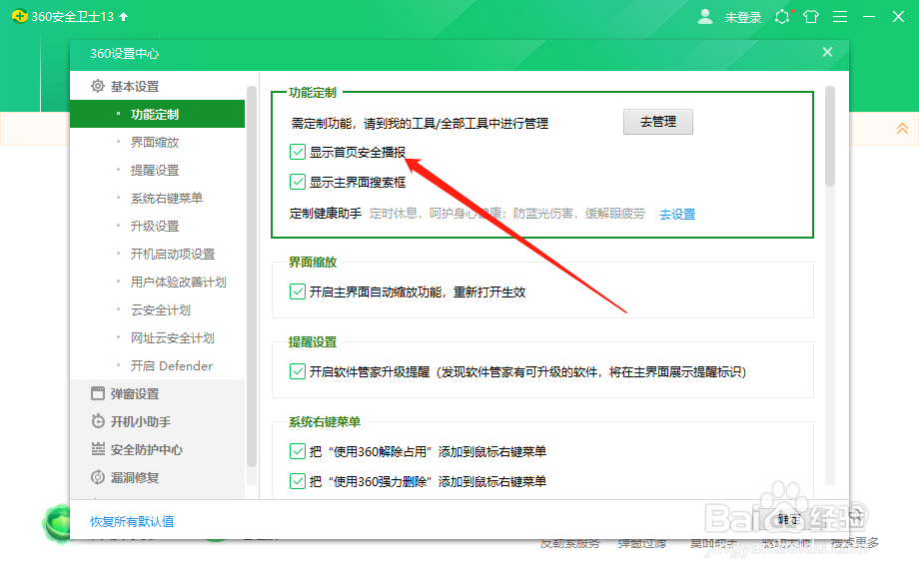Screen dimensions: 919x579
Task: Disable 开启主界面自动缩放功能
Action: [x=298, y=291]
